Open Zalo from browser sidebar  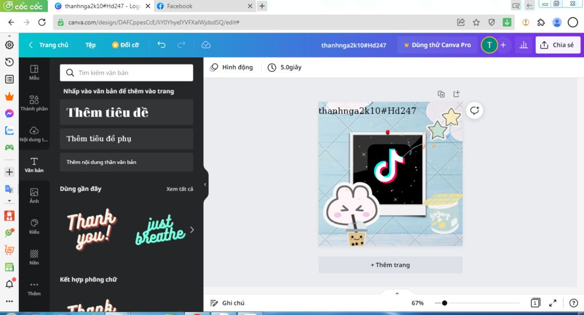(9, 131)
